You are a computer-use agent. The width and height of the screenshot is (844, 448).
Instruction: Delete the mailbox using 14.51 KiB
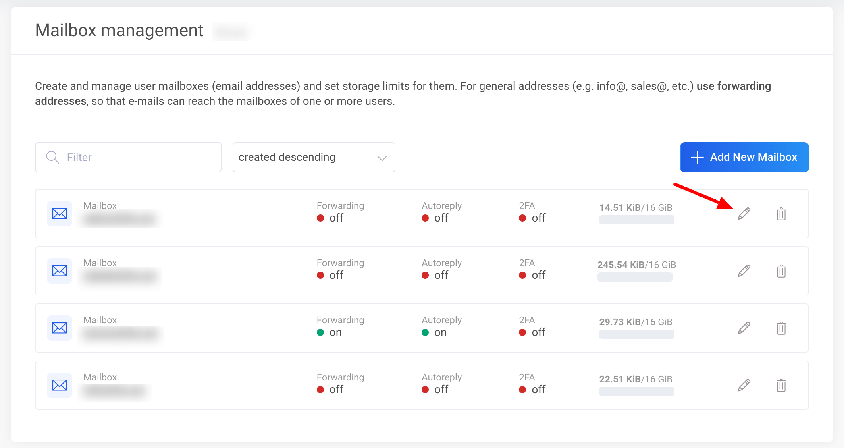[781, 214]
